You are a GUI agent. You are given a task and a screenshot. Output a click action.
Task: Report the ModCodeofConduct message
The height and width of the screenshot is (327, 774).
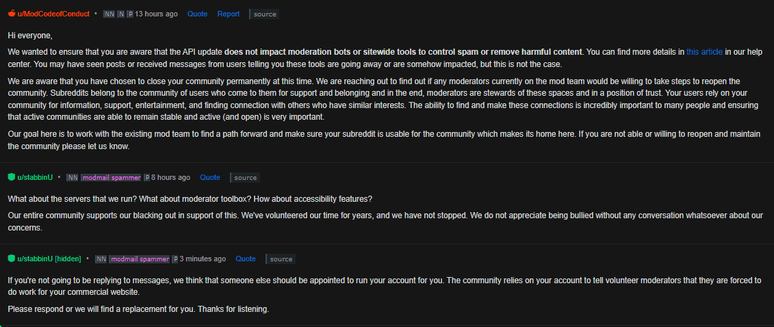(229, 14)
